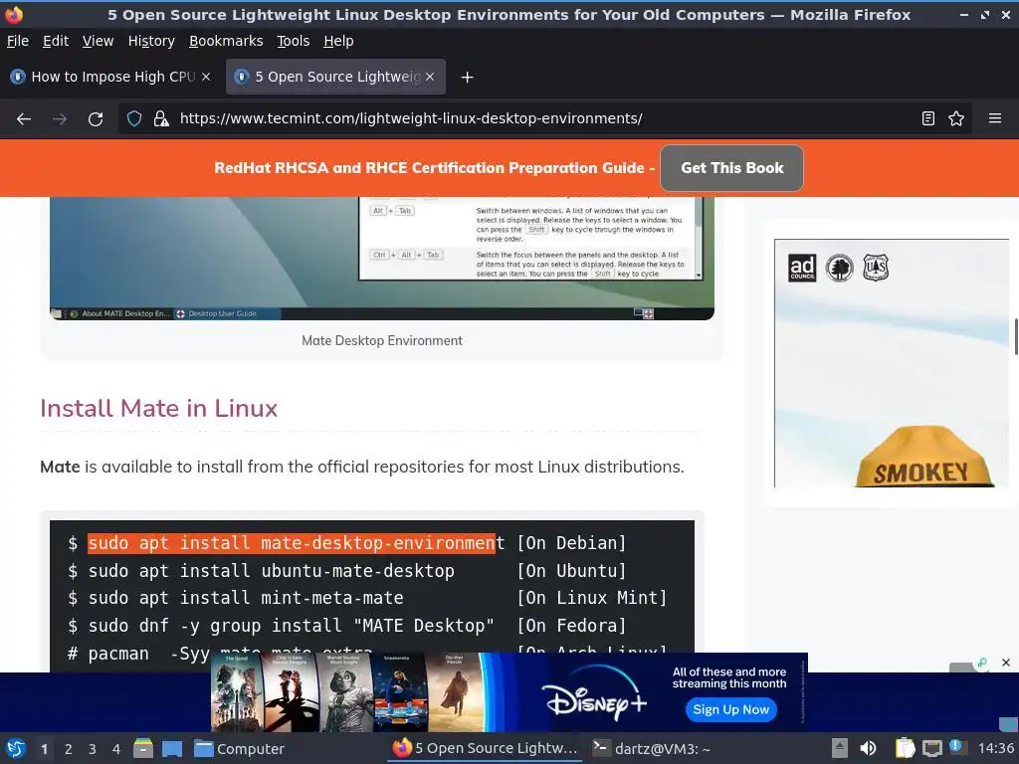The image size is (1019, 764).
Task: Open the View menu
Action: (98, 41)
